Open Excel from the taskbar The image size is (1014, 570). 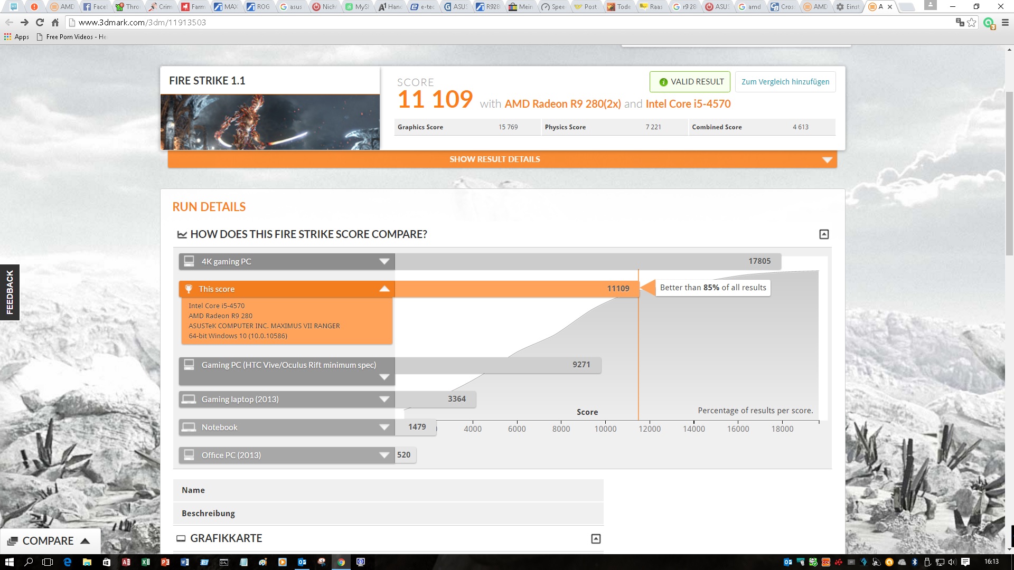click(x=146, y=562)
